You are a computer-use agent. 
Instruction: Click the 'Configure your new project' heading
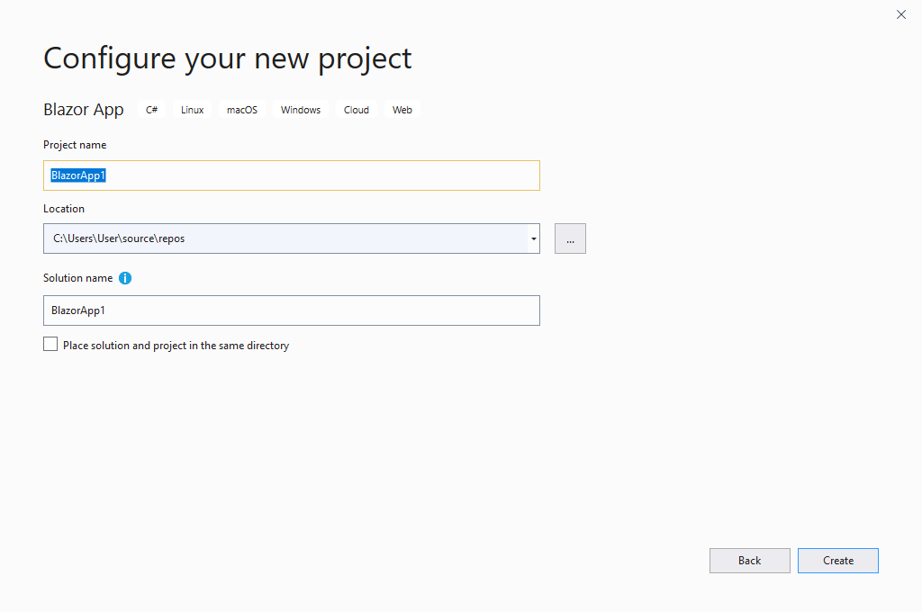[228, 58]
